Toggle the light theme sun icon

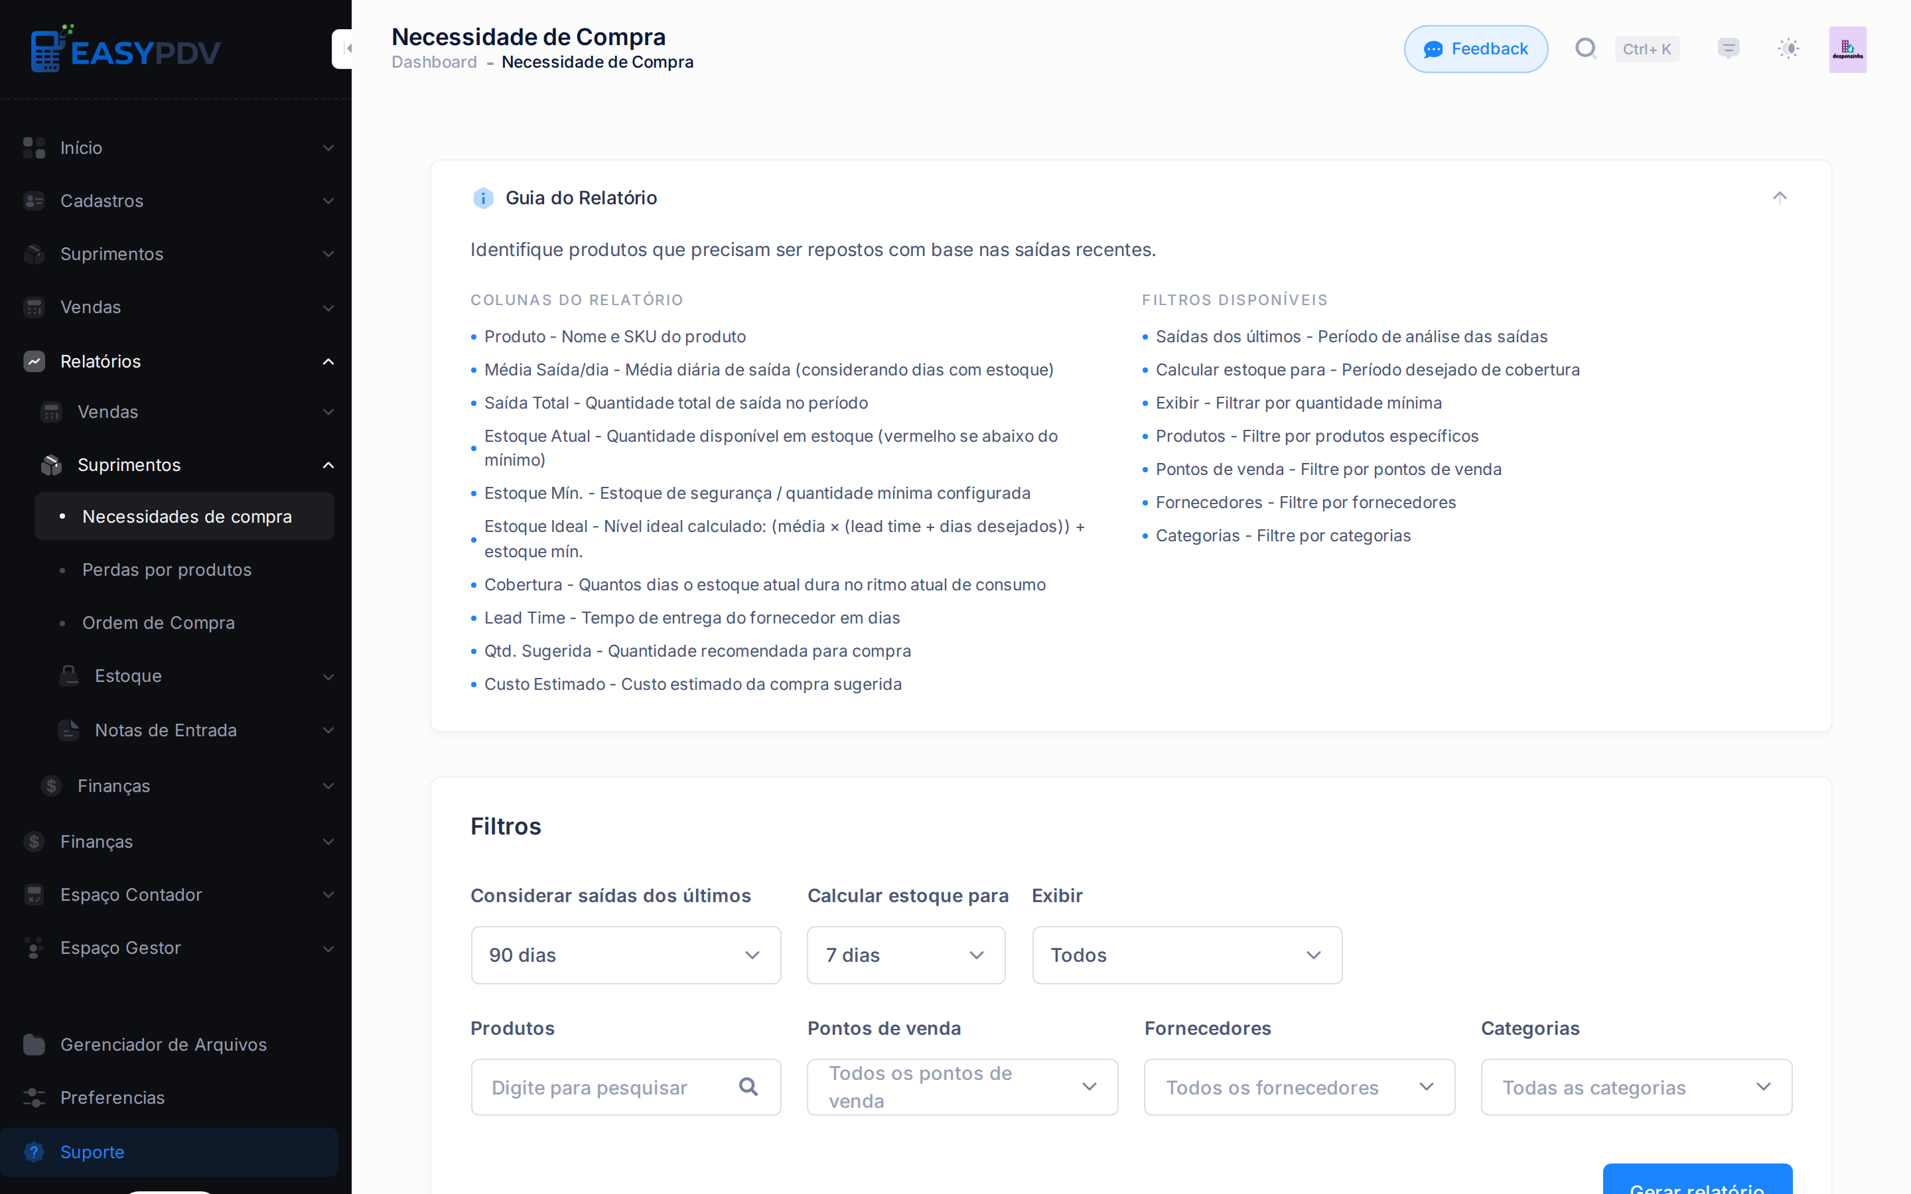click(x=1789, y=49)
